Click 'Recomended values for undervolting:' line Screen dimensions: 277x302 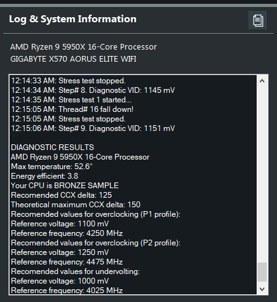pos(76,271)
